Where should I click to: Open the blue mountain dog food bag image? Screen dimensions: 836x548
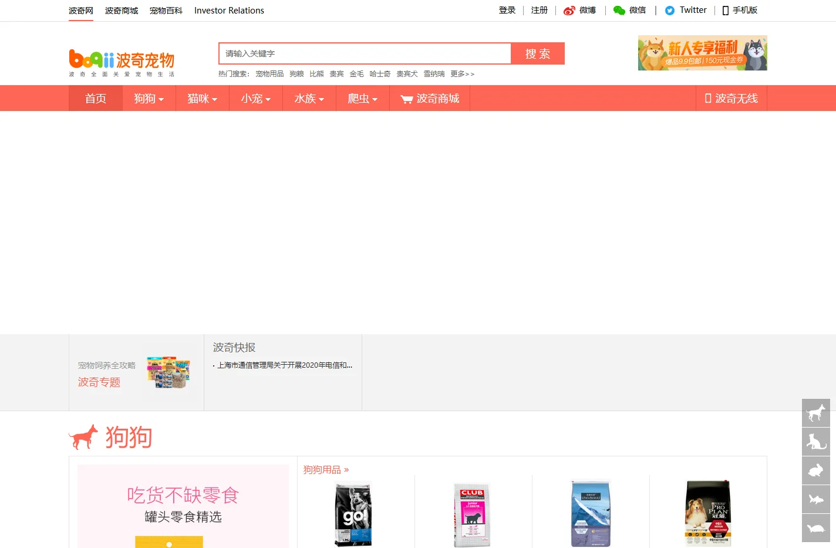[591, 514]
